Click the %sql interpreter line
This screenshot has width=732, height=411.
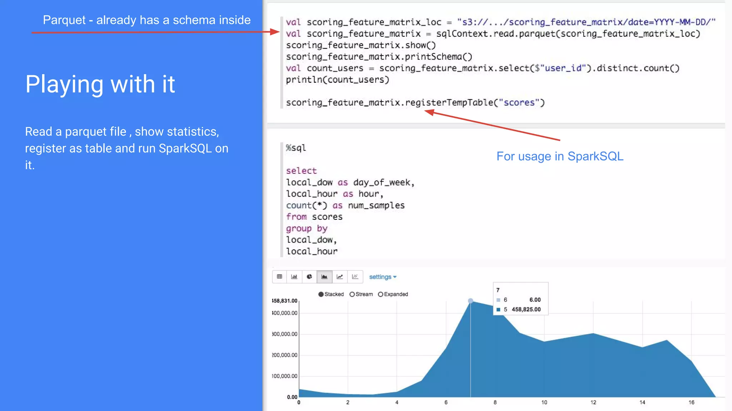pyautogui.click(x=296, y=148)
